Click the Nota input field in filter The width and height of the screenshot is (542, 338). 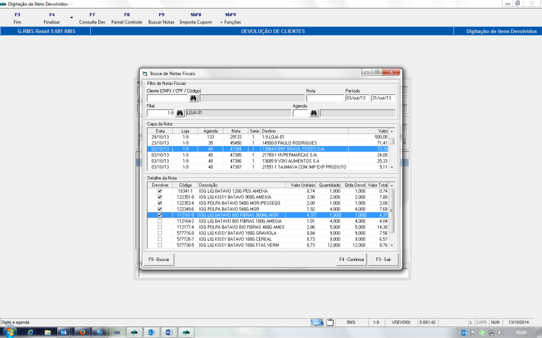(324, 98)
